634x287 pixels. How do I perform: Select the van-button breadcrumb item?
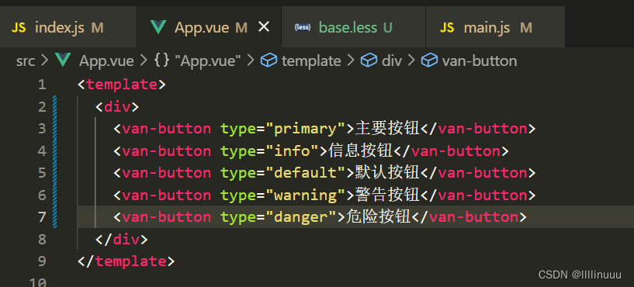point(480,61)
